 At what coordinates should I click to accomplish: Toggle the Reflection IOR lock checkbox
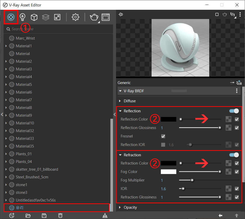pos(163,145)
